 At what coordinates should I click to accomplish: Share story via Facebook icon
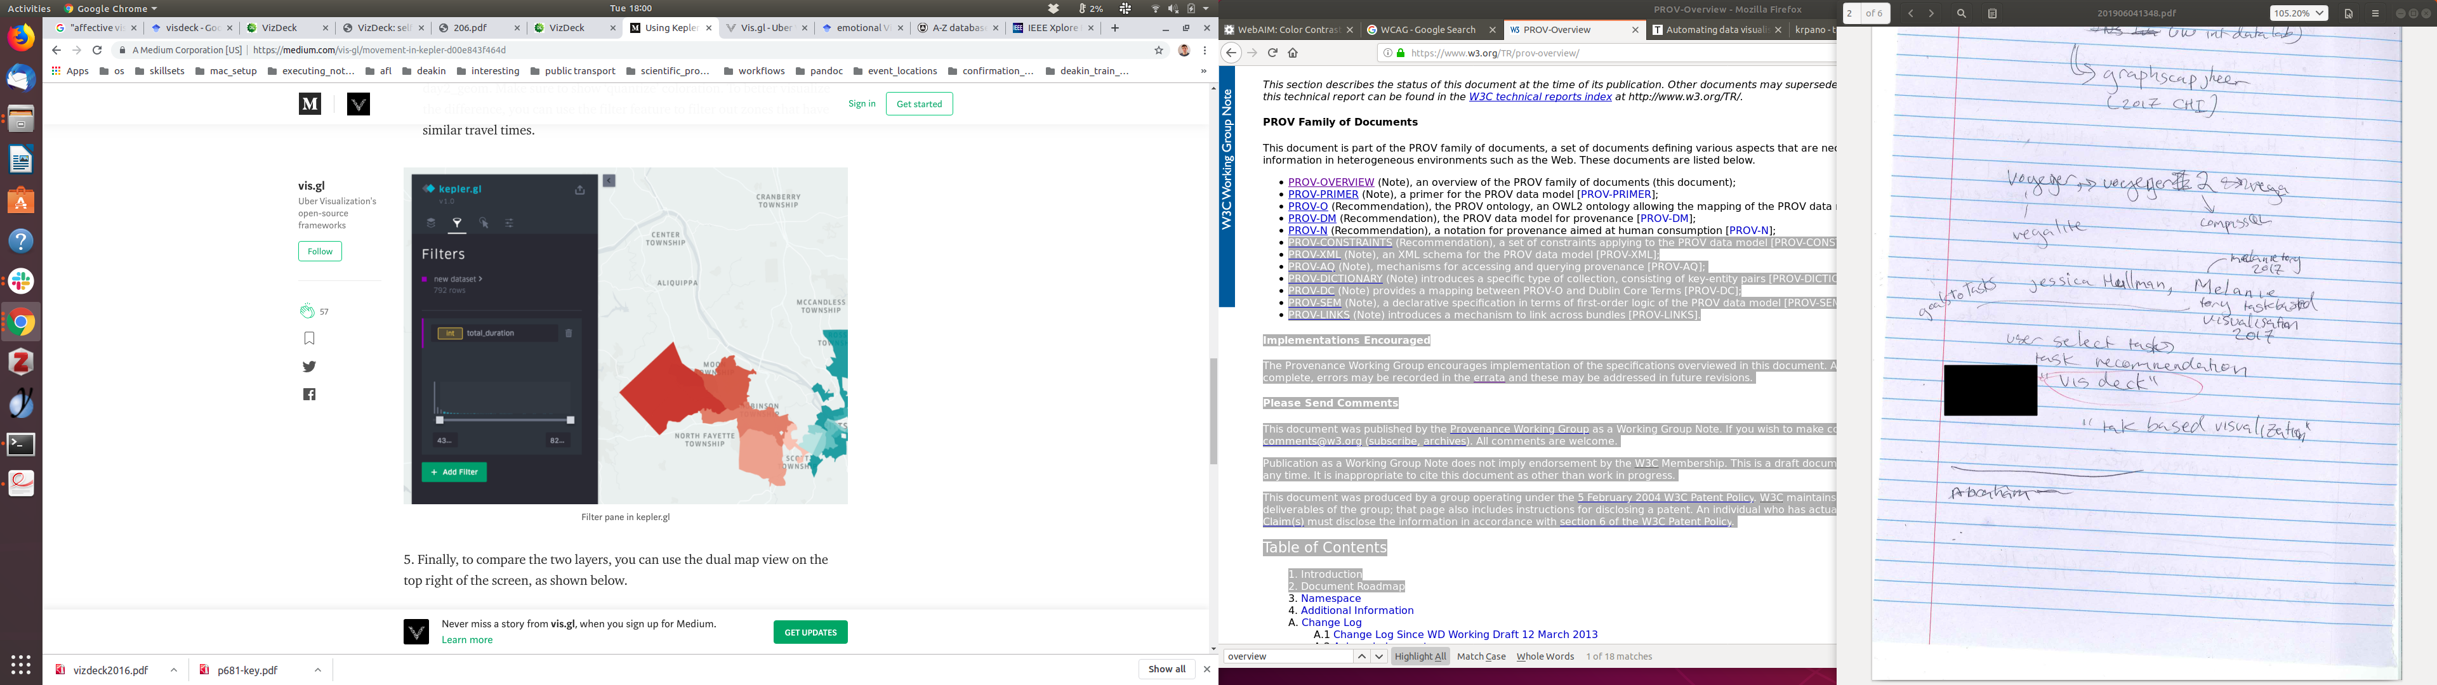(x=309, y=395)
